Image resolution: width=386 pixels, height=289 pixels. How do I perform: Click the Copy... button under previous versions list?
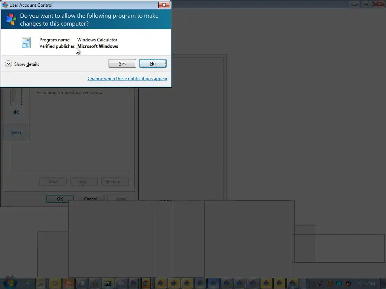tap(84, 182)
